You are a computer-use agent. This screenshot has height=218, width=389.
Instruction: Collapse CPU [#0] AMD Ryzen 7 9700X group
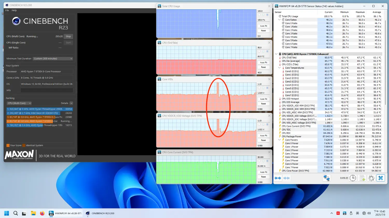pos(276,54)
